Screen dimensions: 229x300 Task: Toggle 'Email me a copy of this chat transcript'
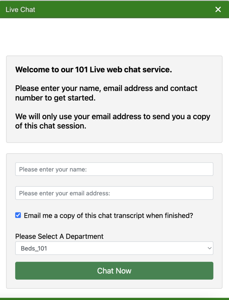[x=18, y=215]
